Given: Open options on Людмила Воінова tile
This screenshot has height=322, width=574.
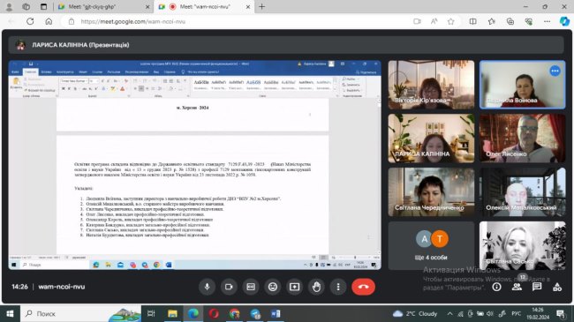Looking at the screenshot, I should click(x=555, y=71).
